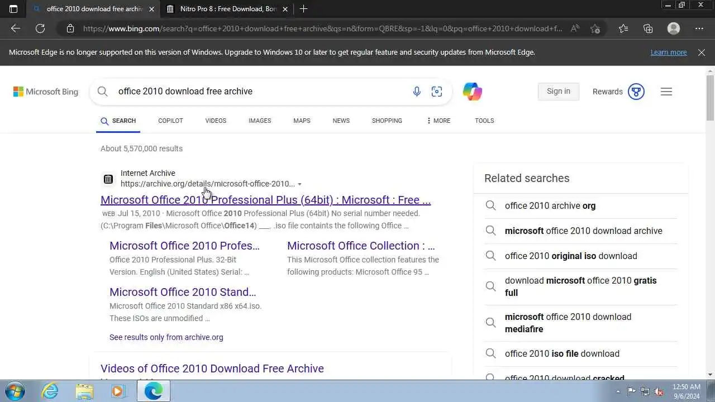Select the COPILOT tab
This screenshot has width=715, height=402.
click(x=170, y=121)
